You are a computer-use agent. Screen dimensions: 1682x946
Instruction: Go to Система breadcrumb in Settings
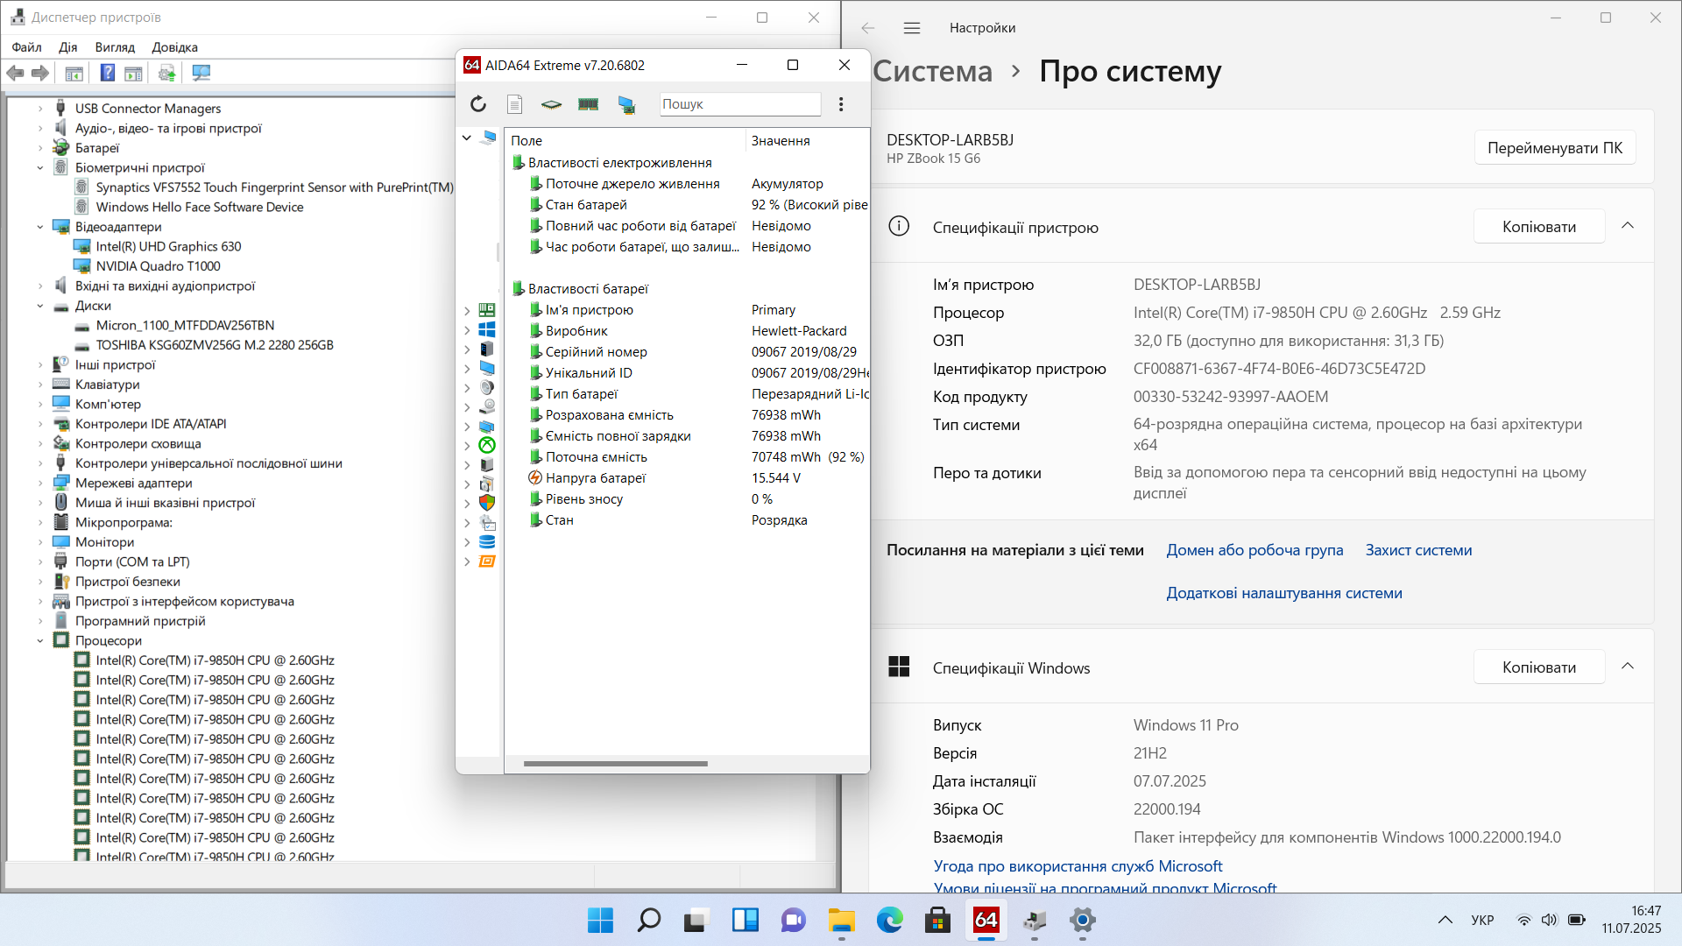click(933, 71)
